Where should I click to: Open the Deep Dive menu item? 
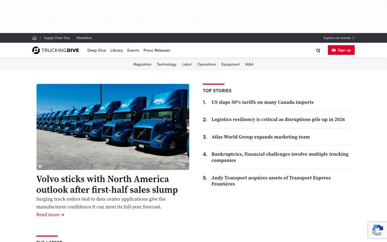97,51
